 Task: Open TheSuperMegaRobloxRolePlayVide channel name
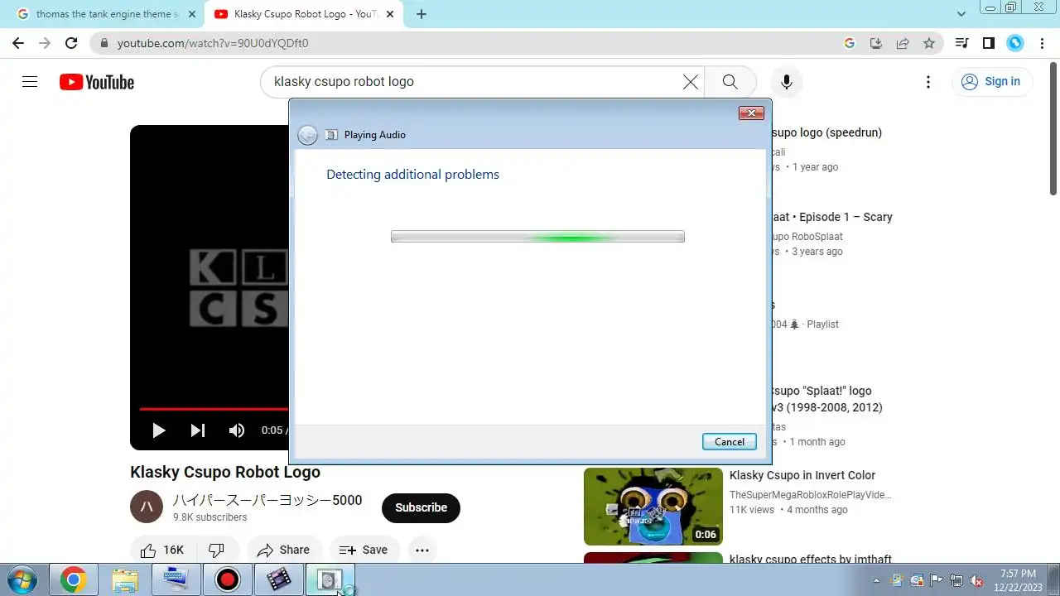811,495
